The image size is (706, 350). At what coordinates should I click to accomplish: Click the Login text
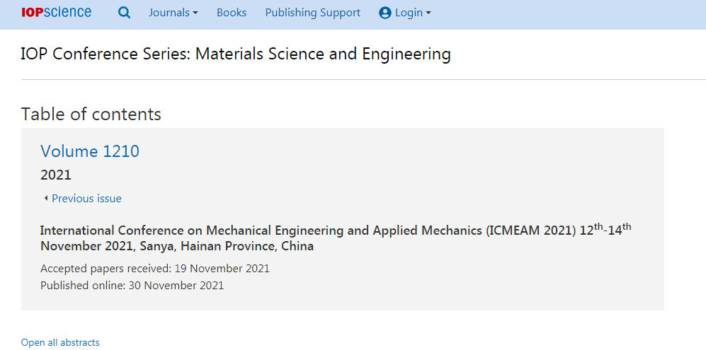pyautogui.click(x=409, y=13)
